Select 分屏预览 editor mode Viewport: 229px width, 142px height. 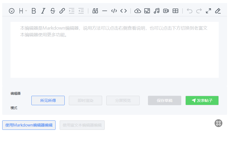(x=123, y=100)
